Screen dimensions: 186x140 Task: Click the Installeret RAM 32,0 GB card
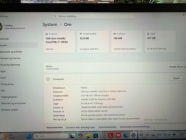coord(93,41)
